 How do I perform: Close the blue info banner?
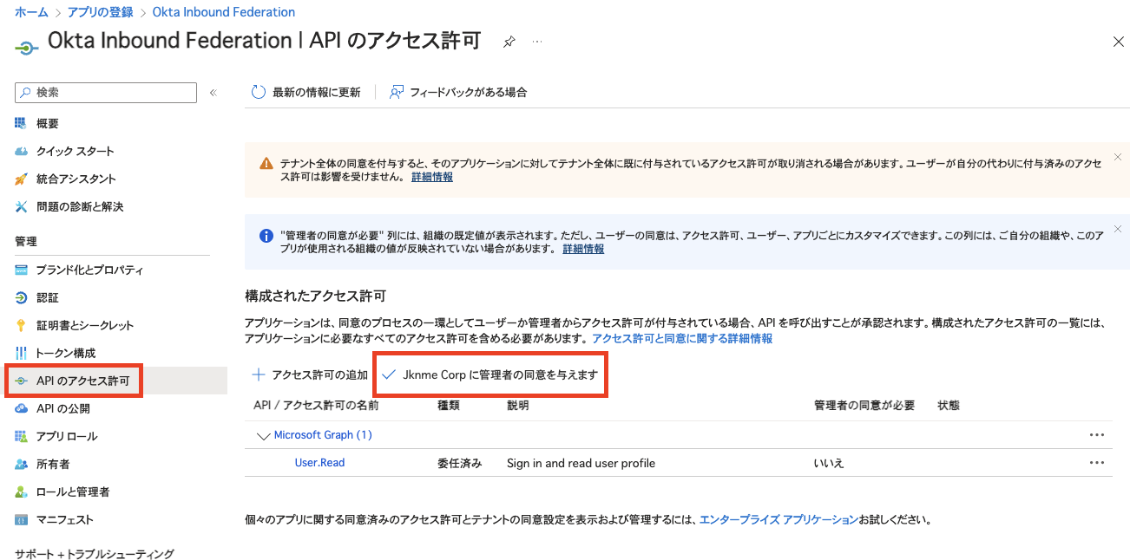click(x=1118, y=229)
